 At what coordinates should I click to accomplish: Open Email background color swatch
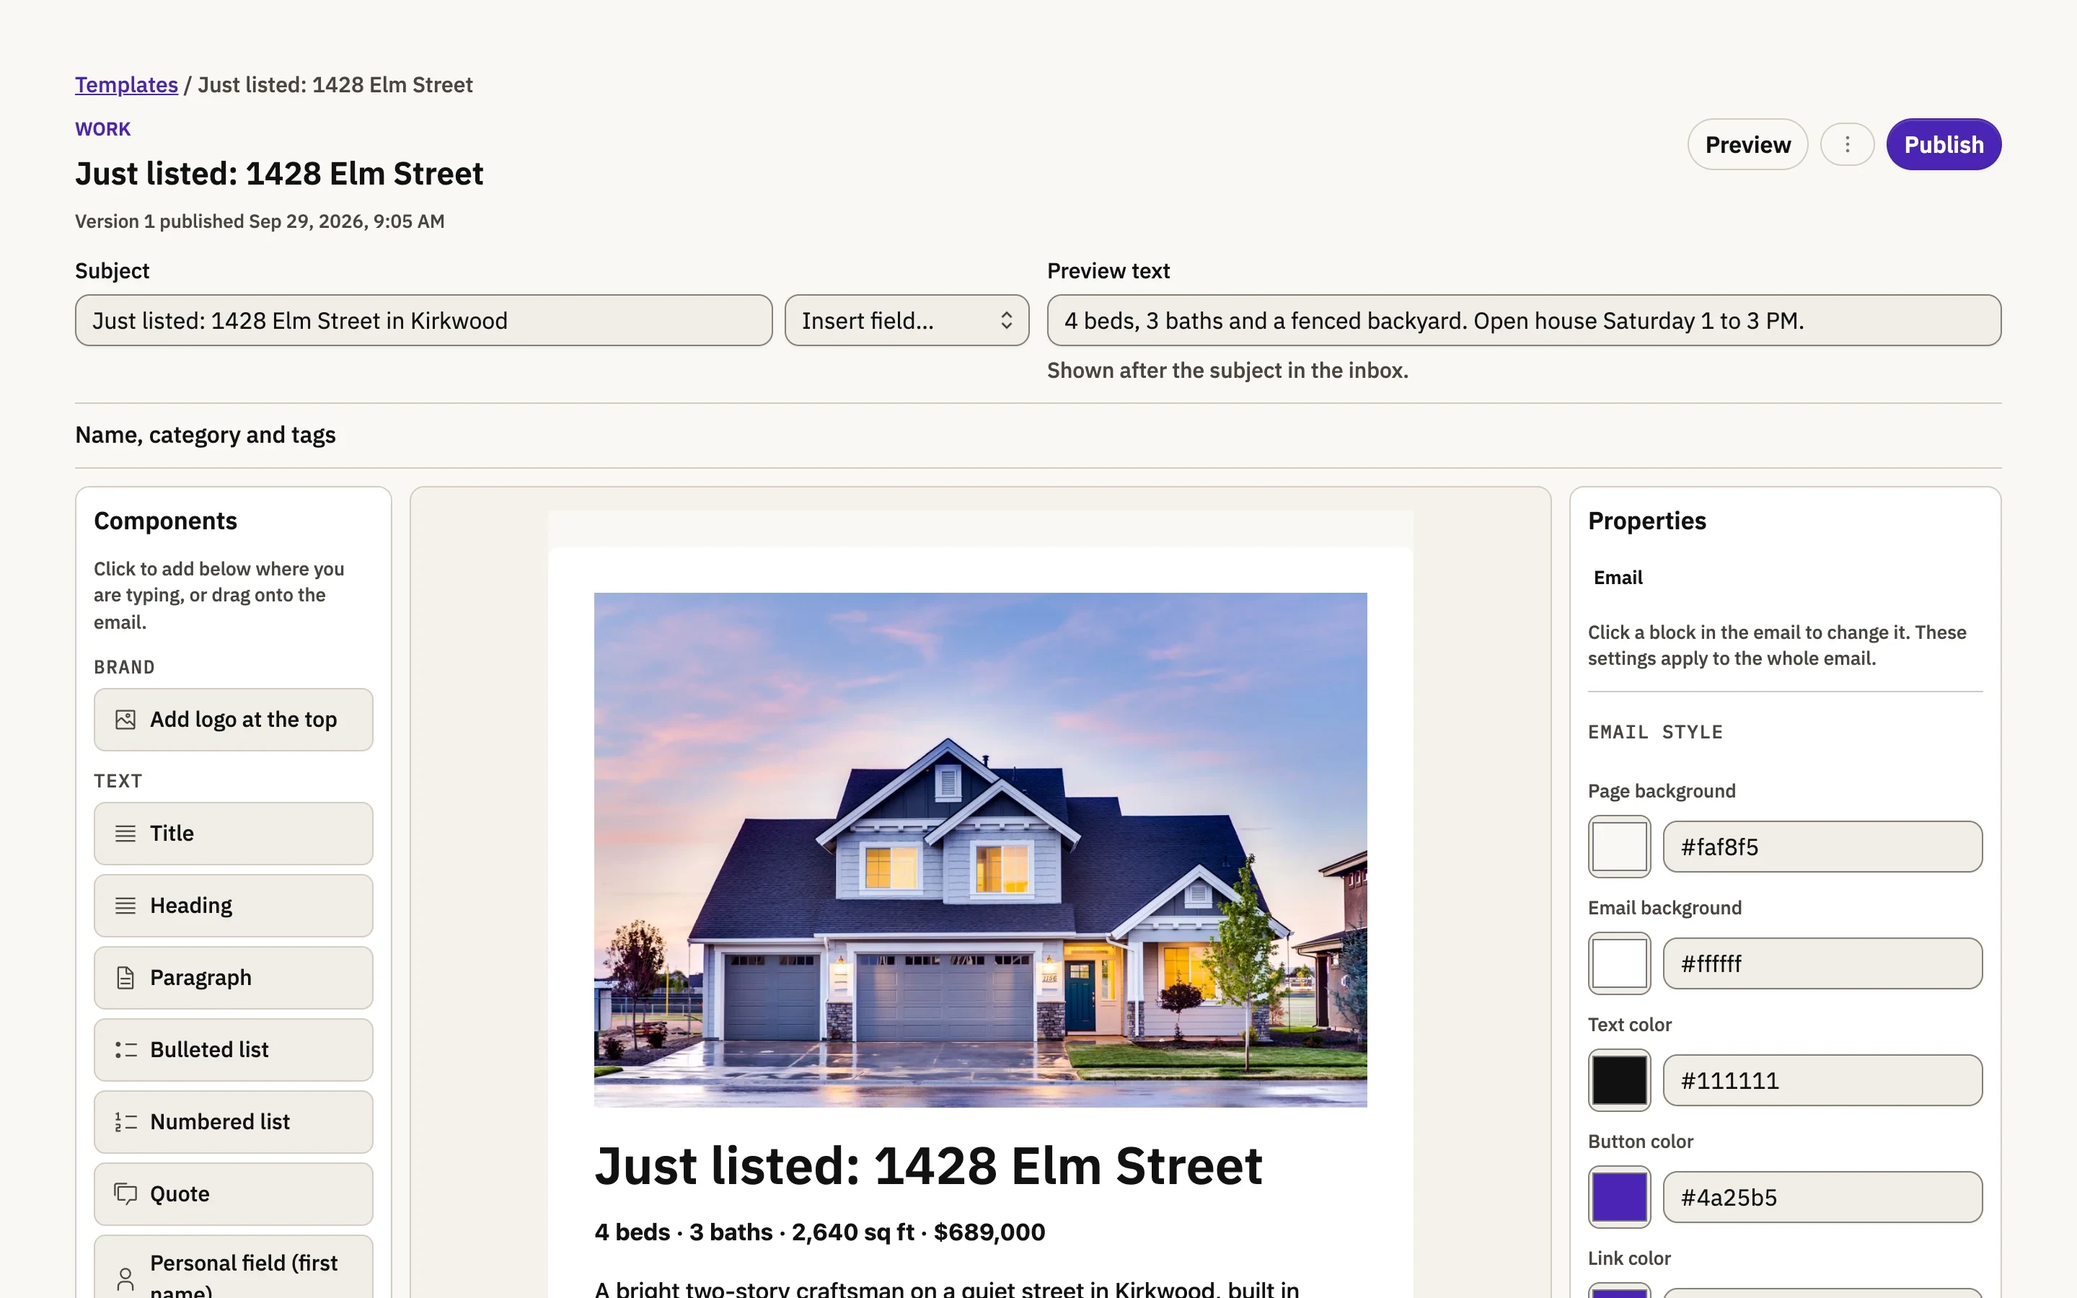click(x=1618, y=963)
